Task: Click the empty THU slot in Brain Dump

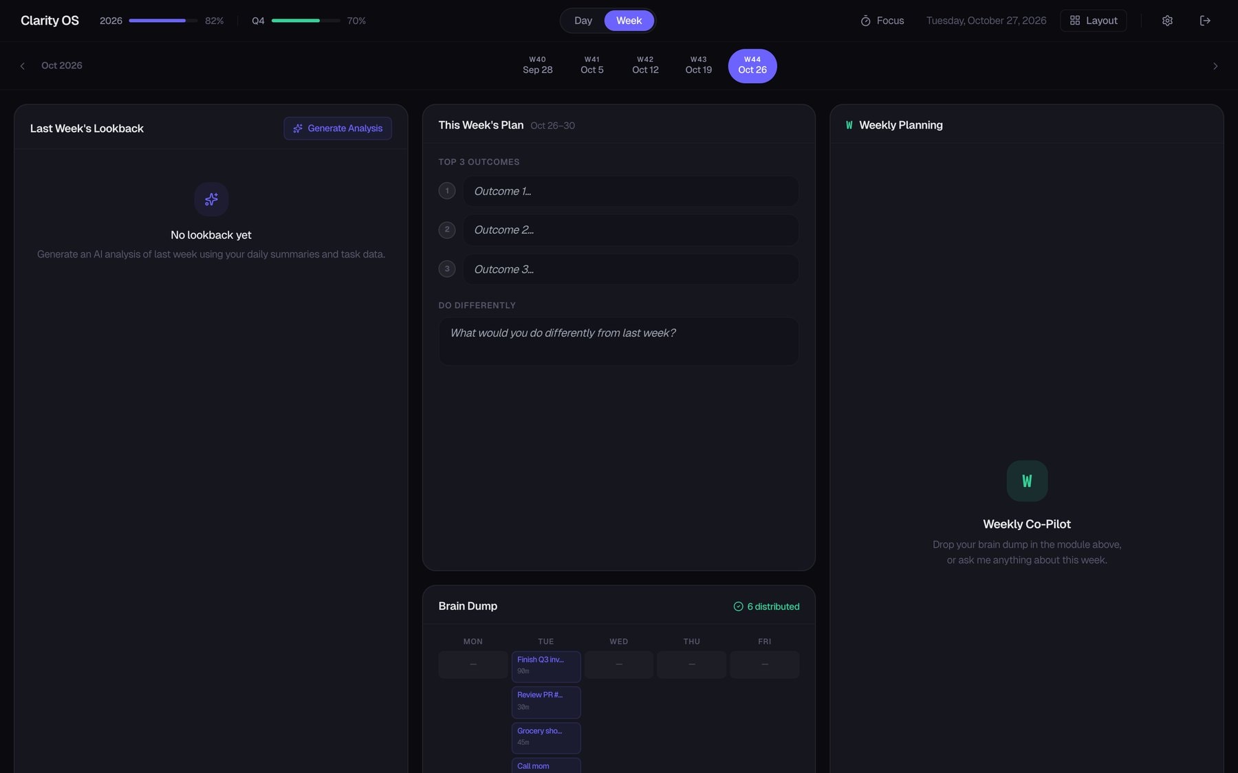Action: click(x=692, y=664)
